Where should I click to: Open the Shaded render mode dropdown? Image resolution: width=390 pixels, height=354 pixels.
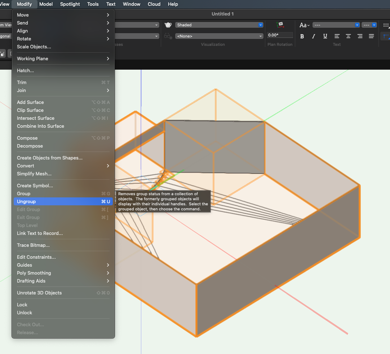220,25
